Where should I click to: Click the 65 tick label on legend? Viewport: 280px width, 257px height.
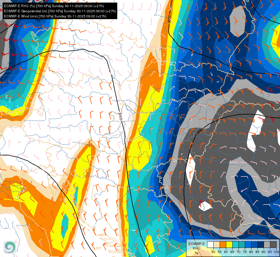(232, 252)
